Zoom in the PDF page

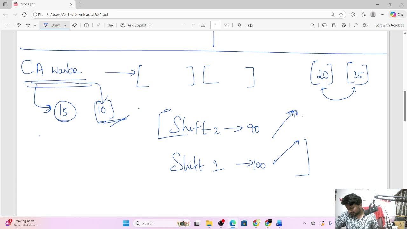(x=193, y=25)
